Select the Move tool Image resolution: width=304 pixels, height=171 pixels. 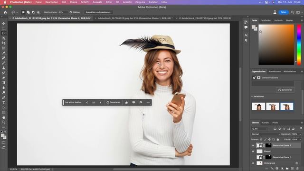[3, 23]
